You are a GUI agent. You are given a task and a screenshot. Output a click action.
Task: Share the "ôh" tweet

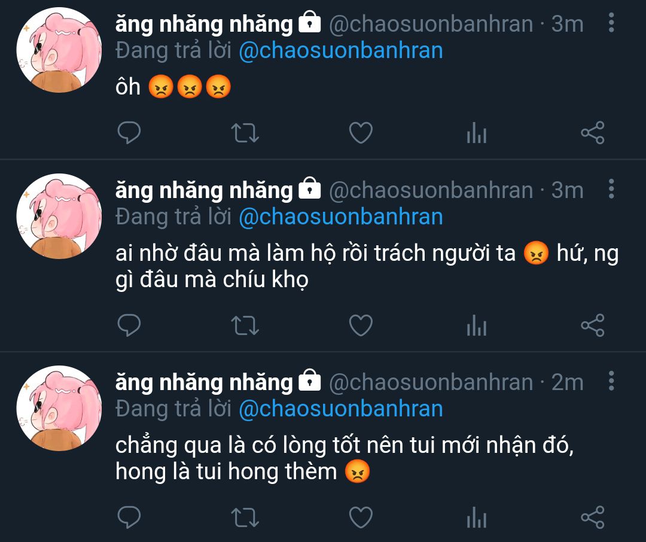click(592, 133)
